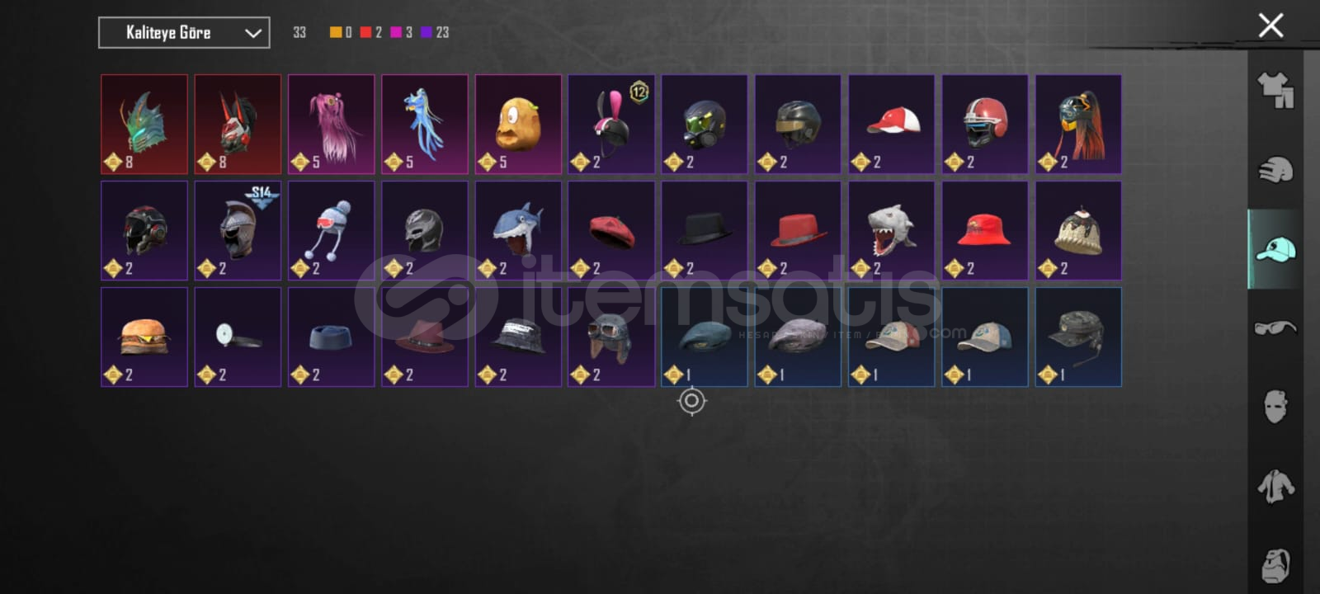Click the purple rarity count indicator
1320x594 pixels.
click(x=435, y=32)
